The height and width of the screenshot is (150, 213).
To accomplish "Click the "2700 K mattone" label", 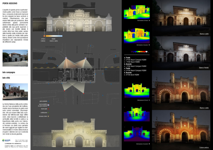I will (x=43, y=40).
